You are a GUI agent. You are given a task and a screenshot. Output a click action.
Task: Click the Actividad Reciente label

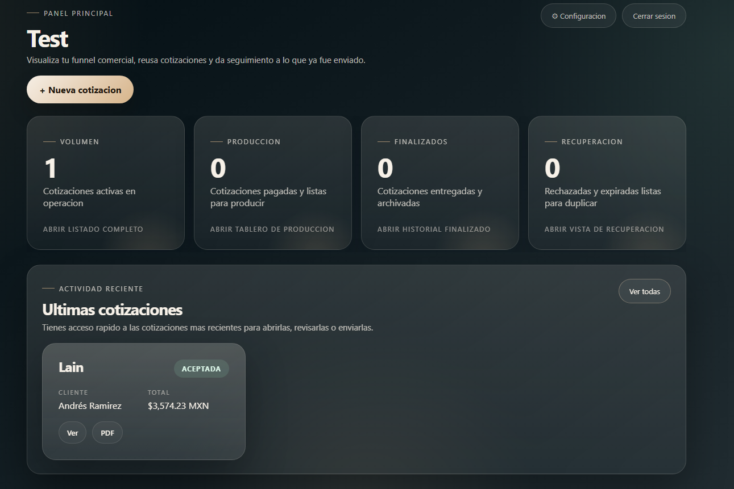point(101,289)
